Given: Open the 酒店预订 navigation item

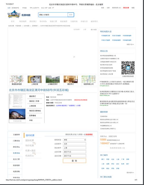Looking at the screenshot, I should click(33, 21).
